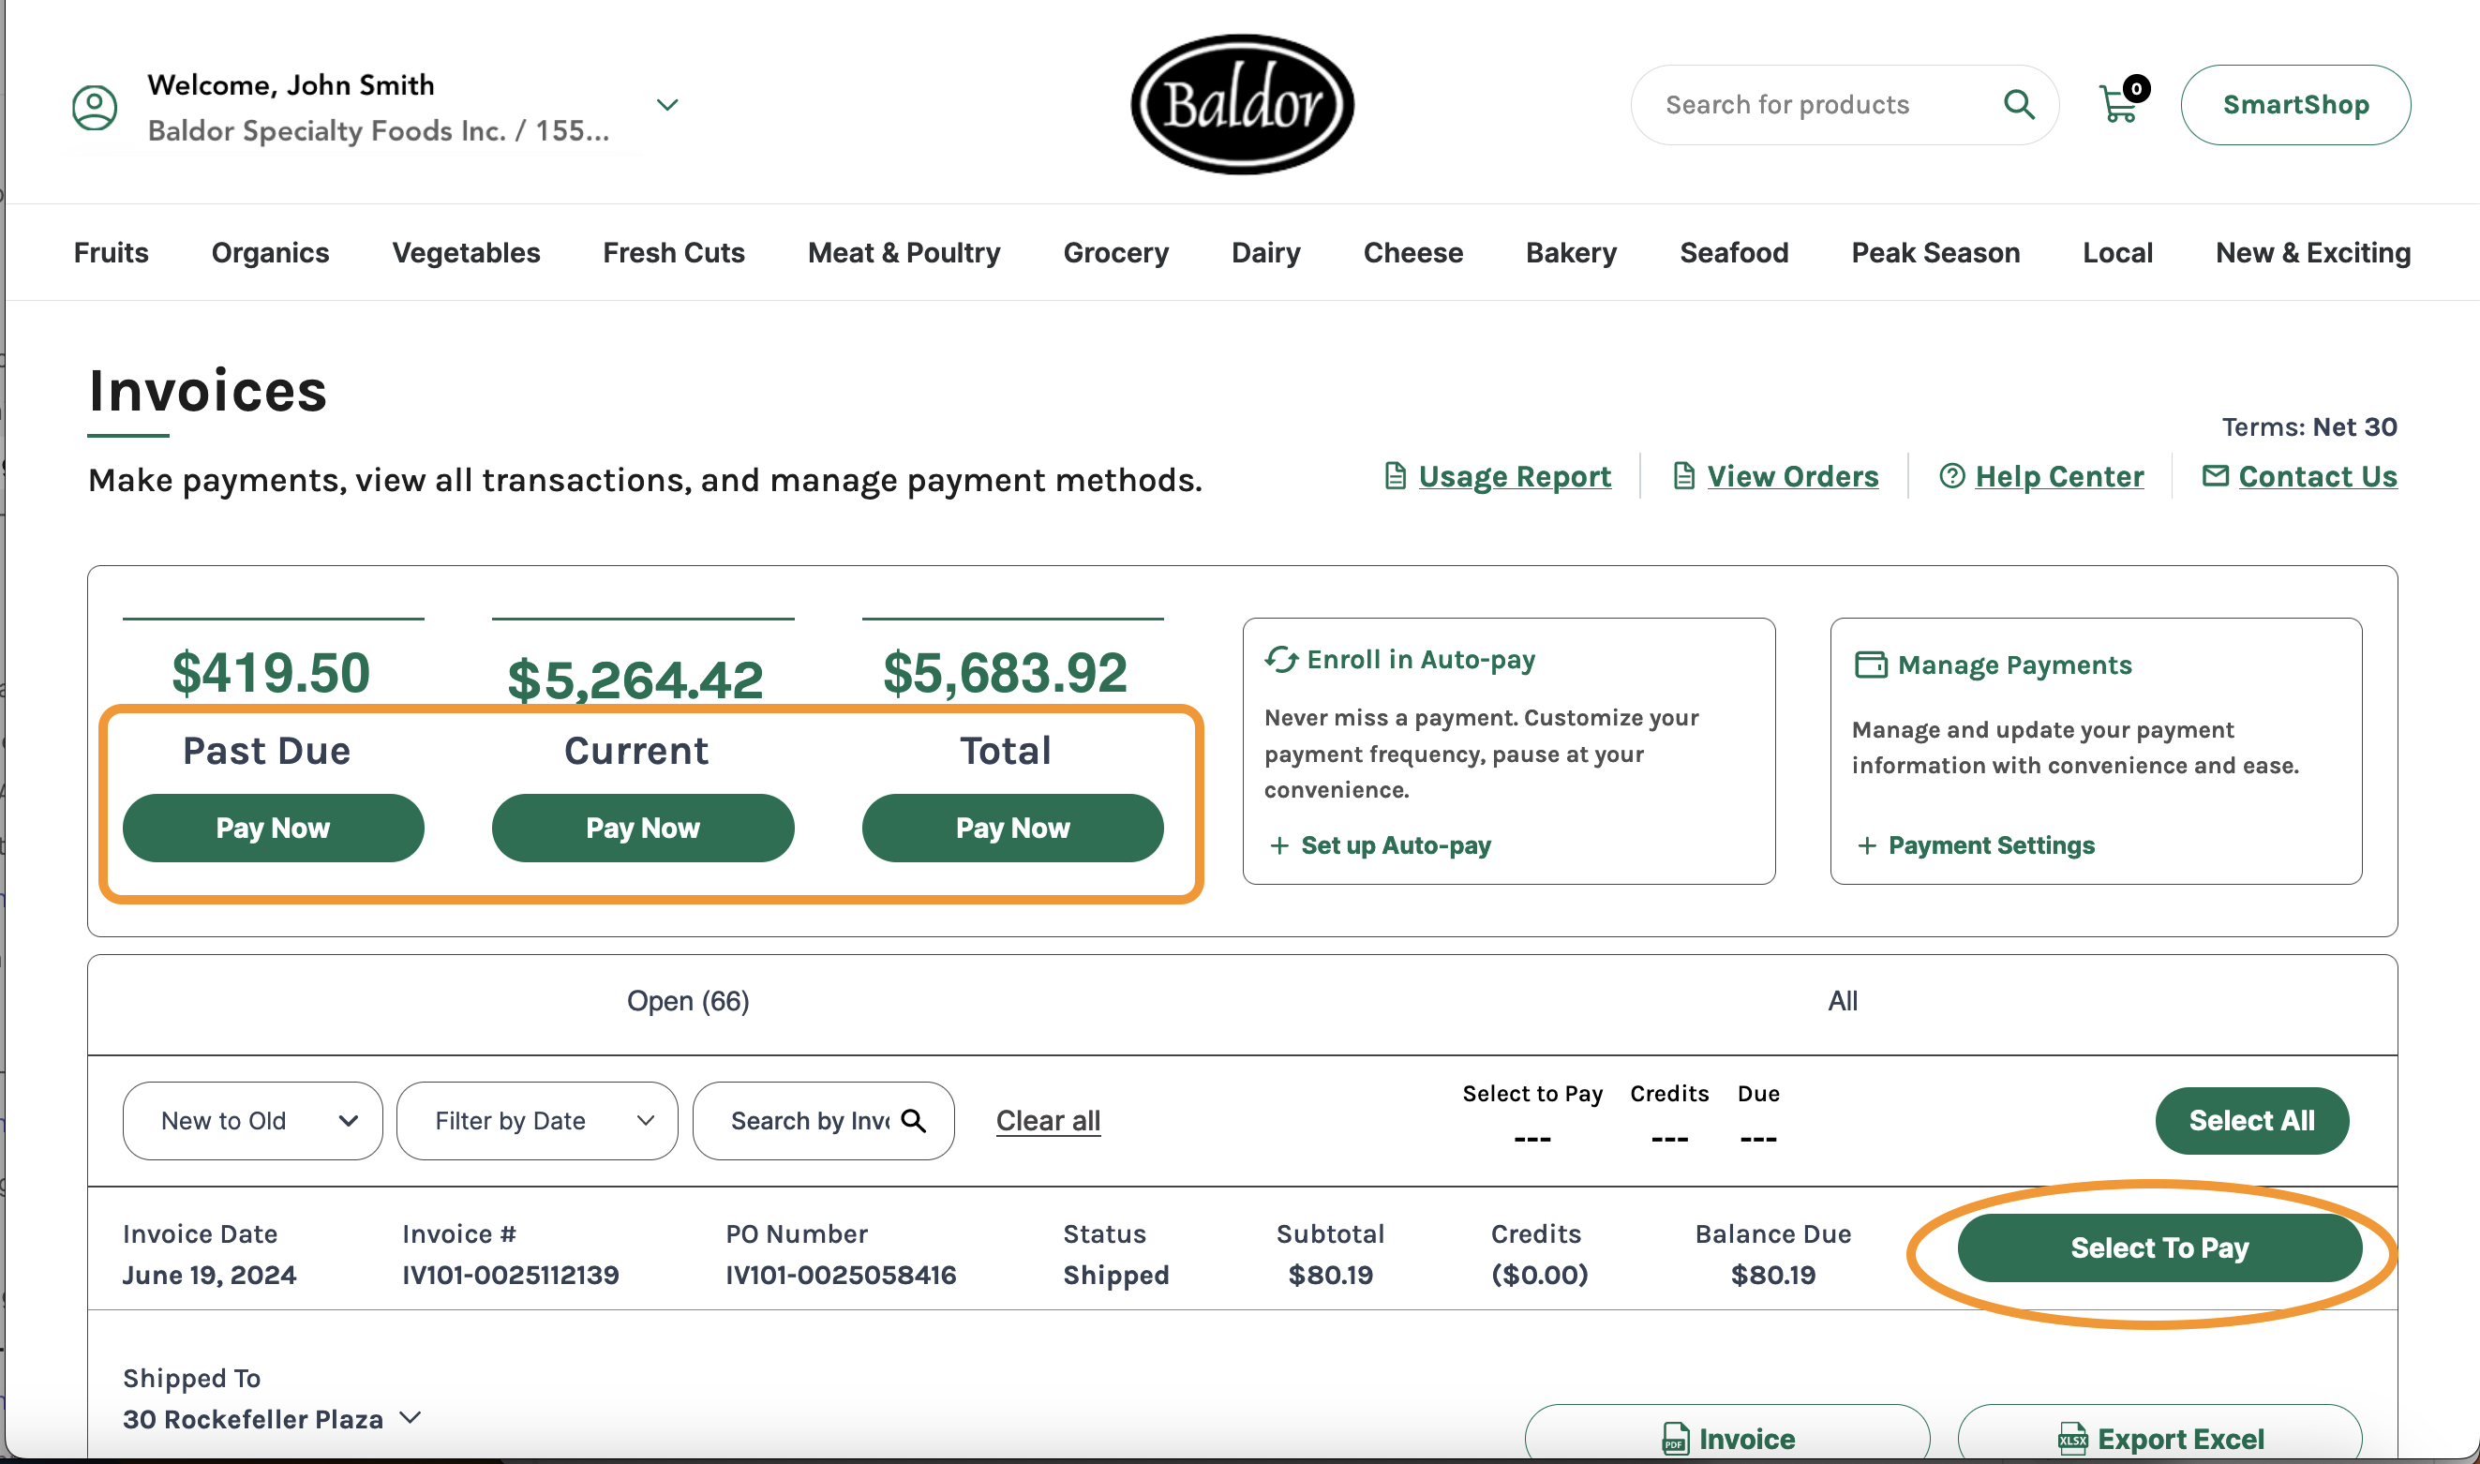This screenshot has height=1464, width=2480.
Task: Open the Seafood category menu
Action: (1734, 252)
